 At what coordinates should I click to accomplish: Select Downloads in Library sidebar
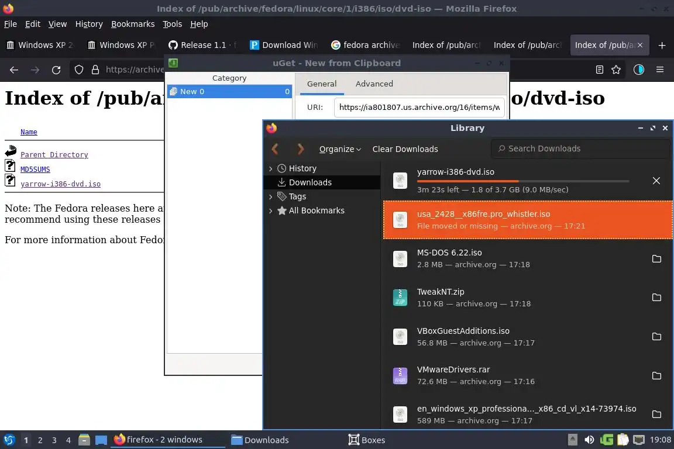coord(322,182)
